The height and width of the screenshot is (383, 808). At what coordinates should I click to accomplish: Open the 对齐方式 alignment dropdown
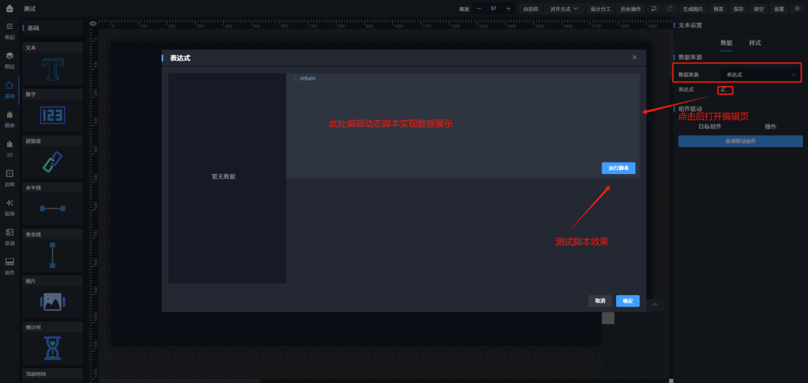pos(564,9)
